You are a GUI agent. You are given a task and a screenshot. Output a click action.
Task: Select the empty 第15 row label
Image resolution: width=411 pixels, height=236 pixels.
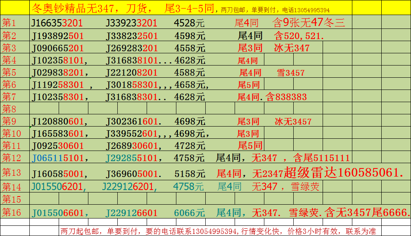pyautogui.click(x=11, y=199)
